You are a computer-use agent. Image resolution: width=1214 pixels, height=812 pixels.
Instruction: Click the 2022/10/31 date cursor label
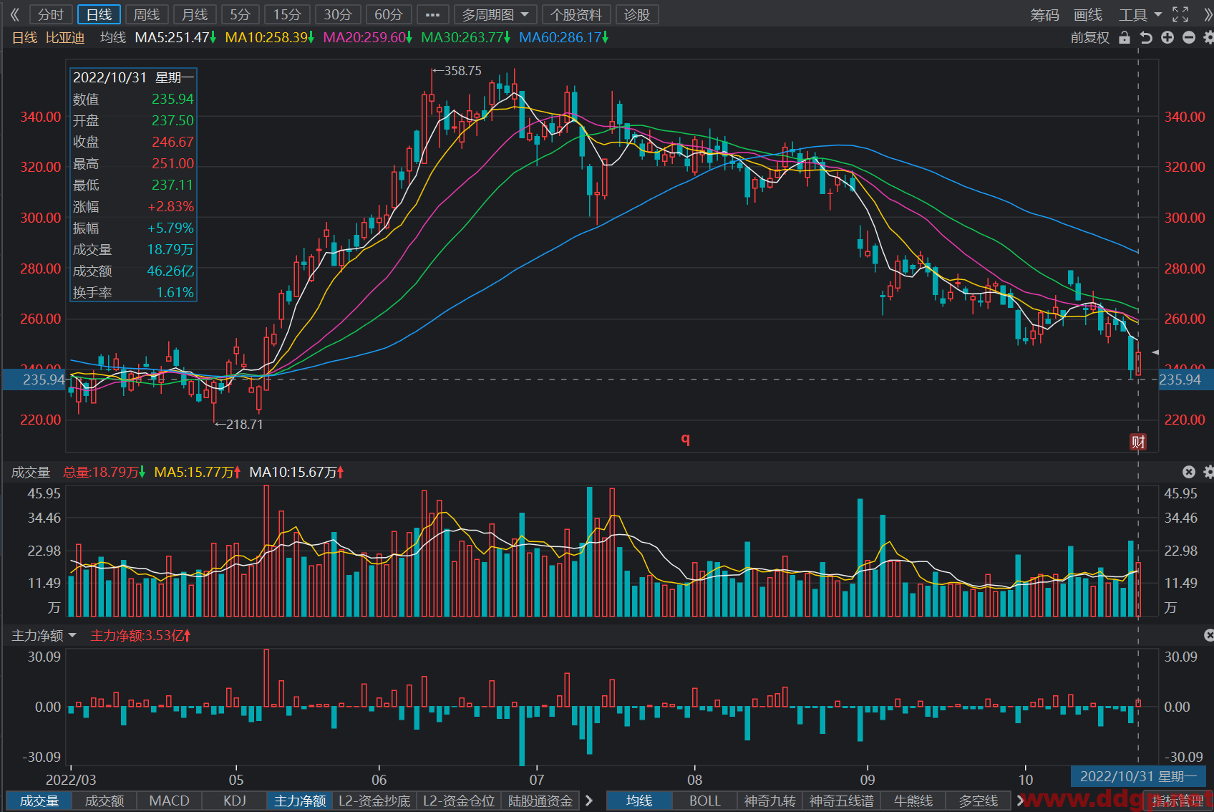[1138, 776]
